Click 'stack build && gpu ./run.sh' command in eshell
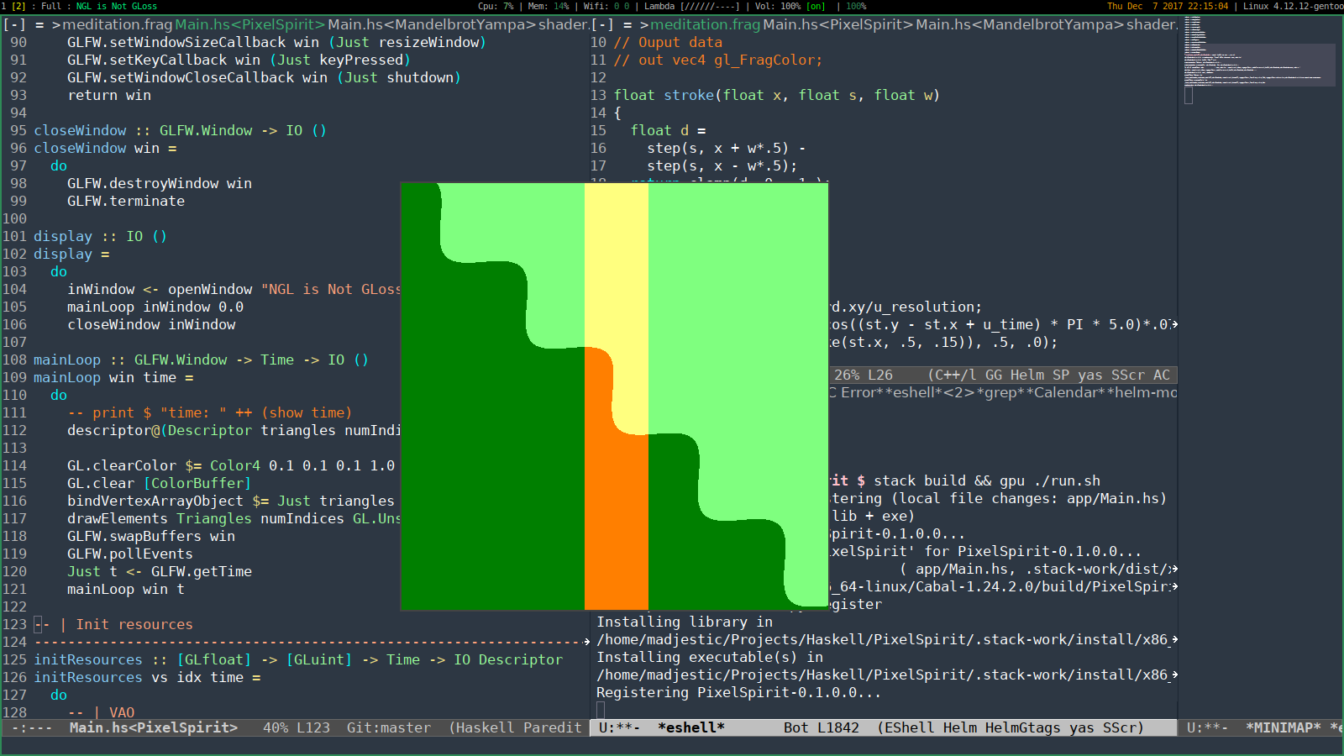 pyautogui.click(x=987, y=480)
